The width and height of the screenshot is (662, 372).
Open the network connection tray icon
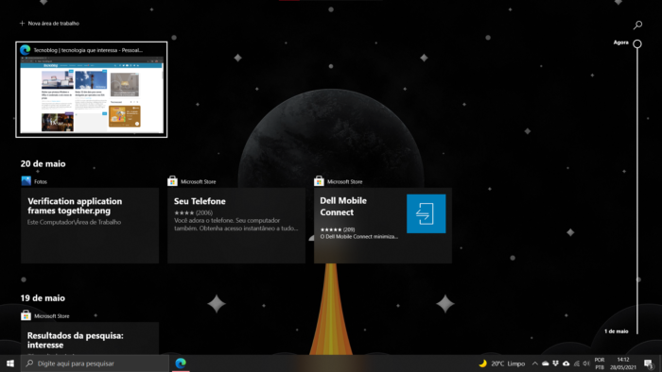[576, 364]
